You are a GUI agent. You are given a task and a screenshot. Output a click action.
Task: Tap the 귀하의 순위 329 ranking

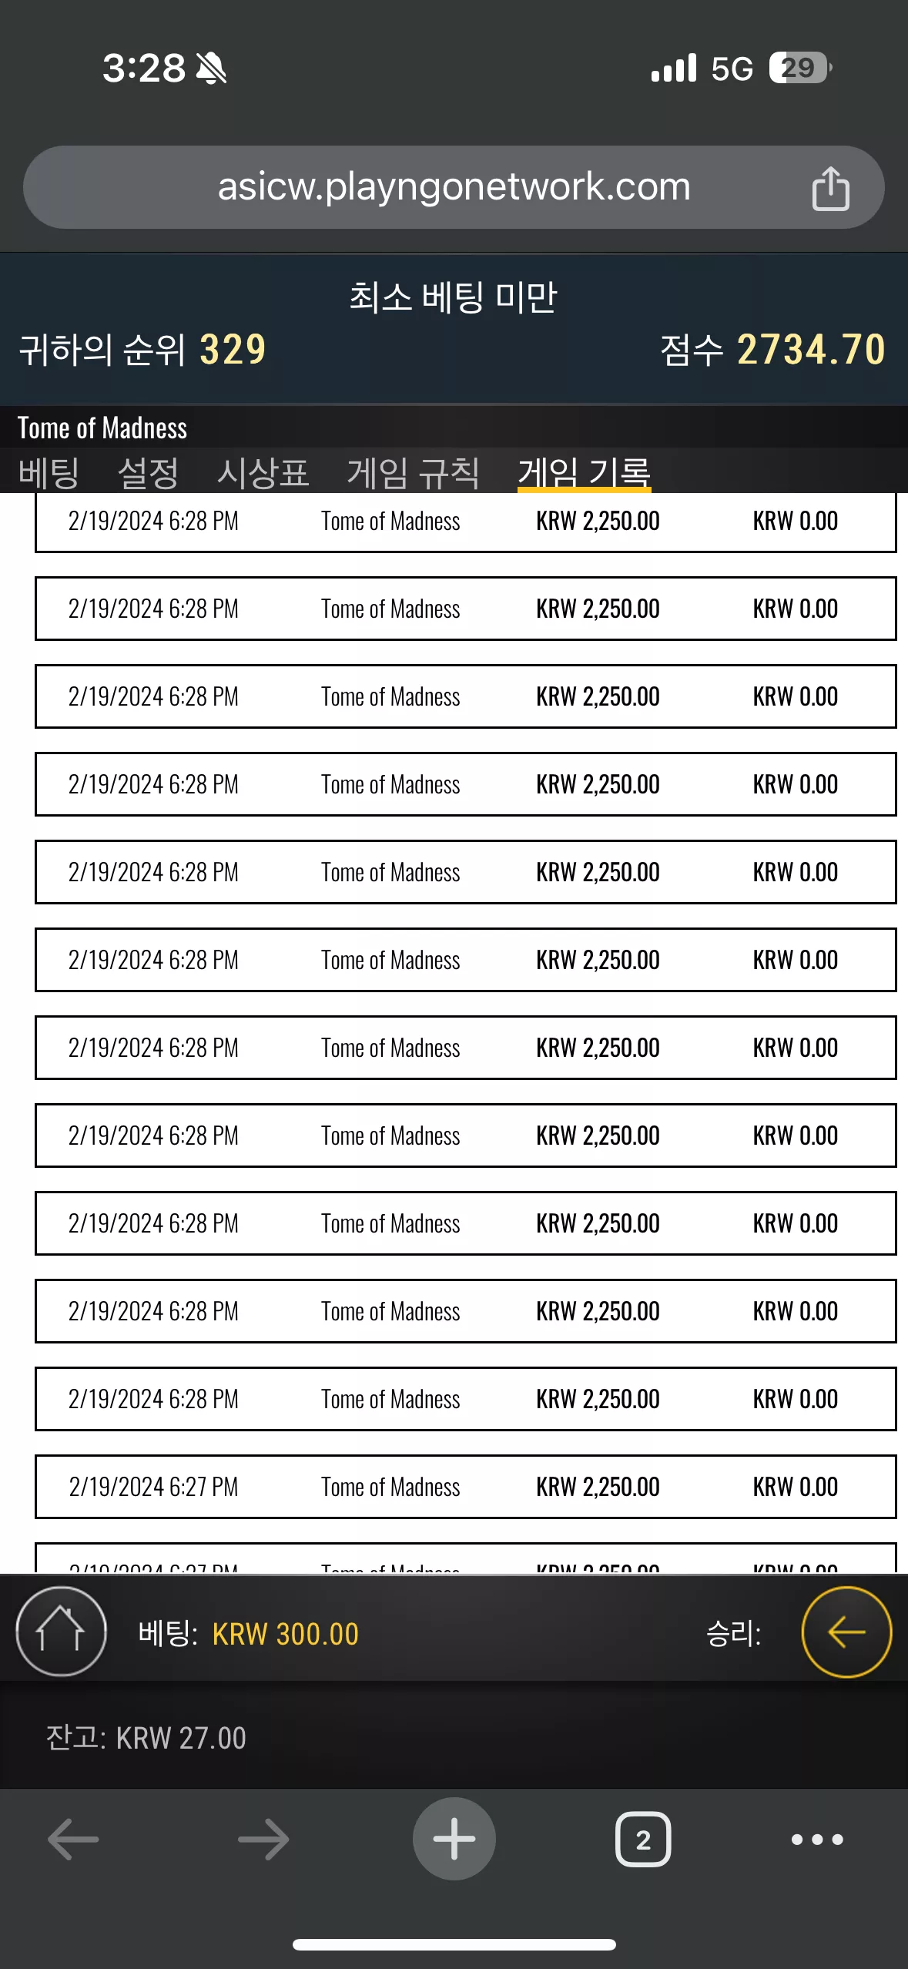pos(142,350)
